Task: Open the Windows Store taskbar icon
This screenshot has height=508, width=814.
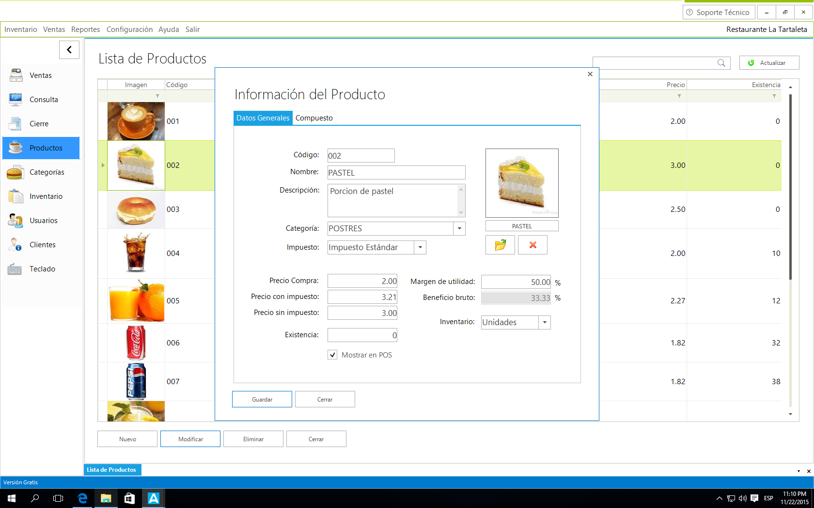Action: 129,498
